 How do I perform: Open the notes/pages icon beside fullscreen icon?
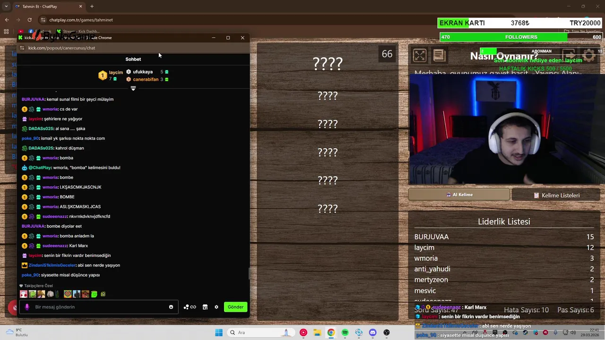pos(439,55)
